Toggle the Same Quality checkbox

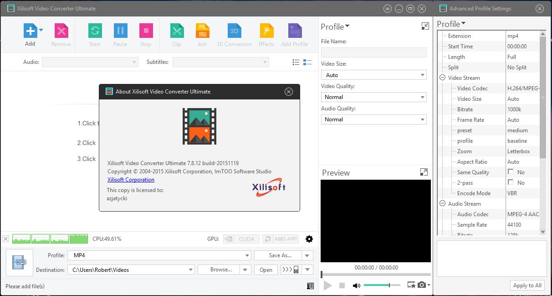click(511, 172)
